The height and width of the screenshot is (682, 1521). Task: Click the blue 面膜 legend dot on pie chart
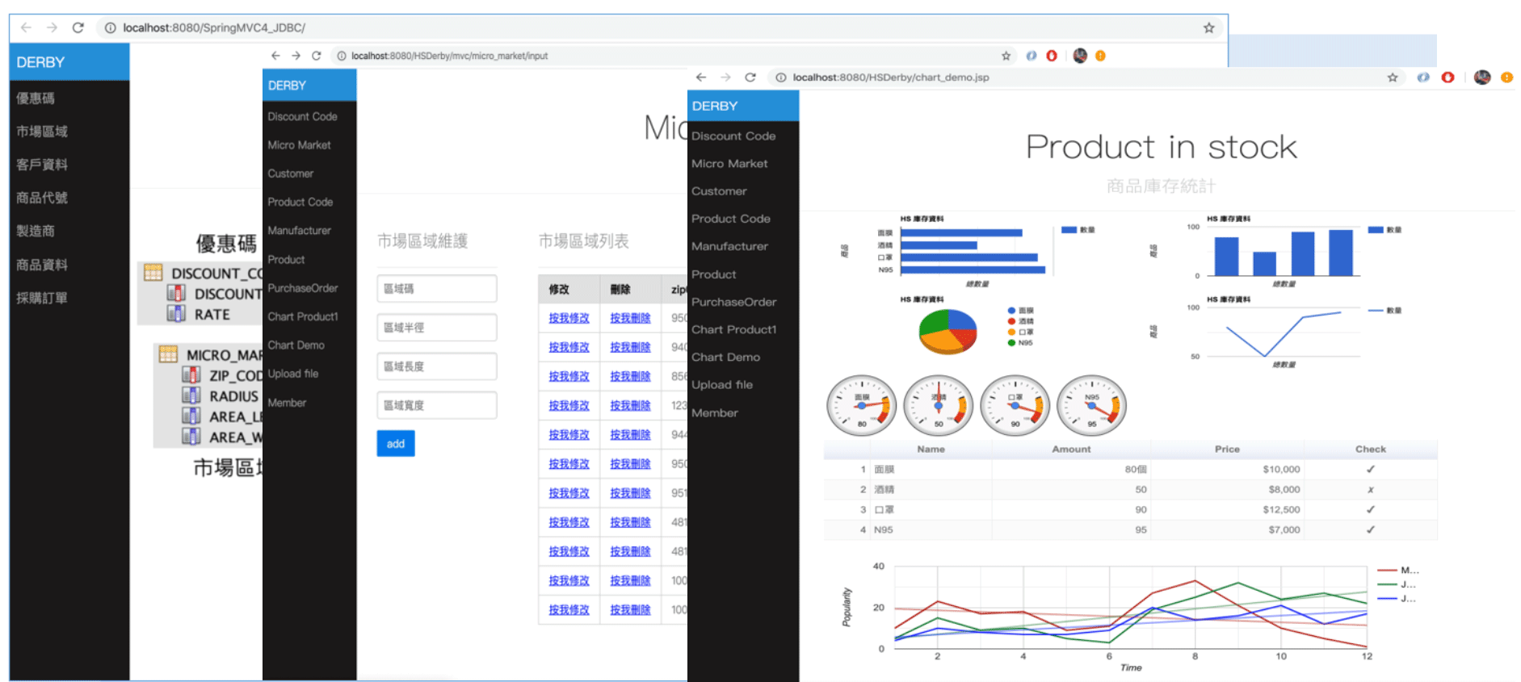1011,311
